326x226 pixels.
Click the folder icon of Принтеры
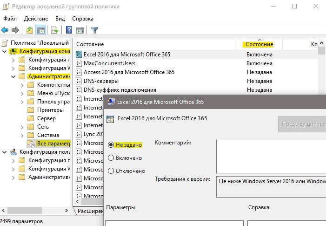(31, 110)
